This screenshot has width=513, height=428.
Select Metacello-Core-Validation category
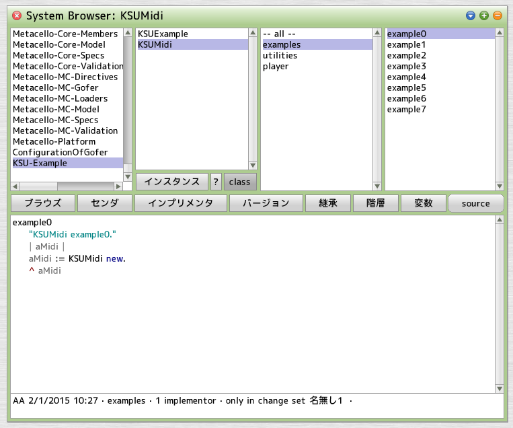pyautogui.click(x=67, y=66)
